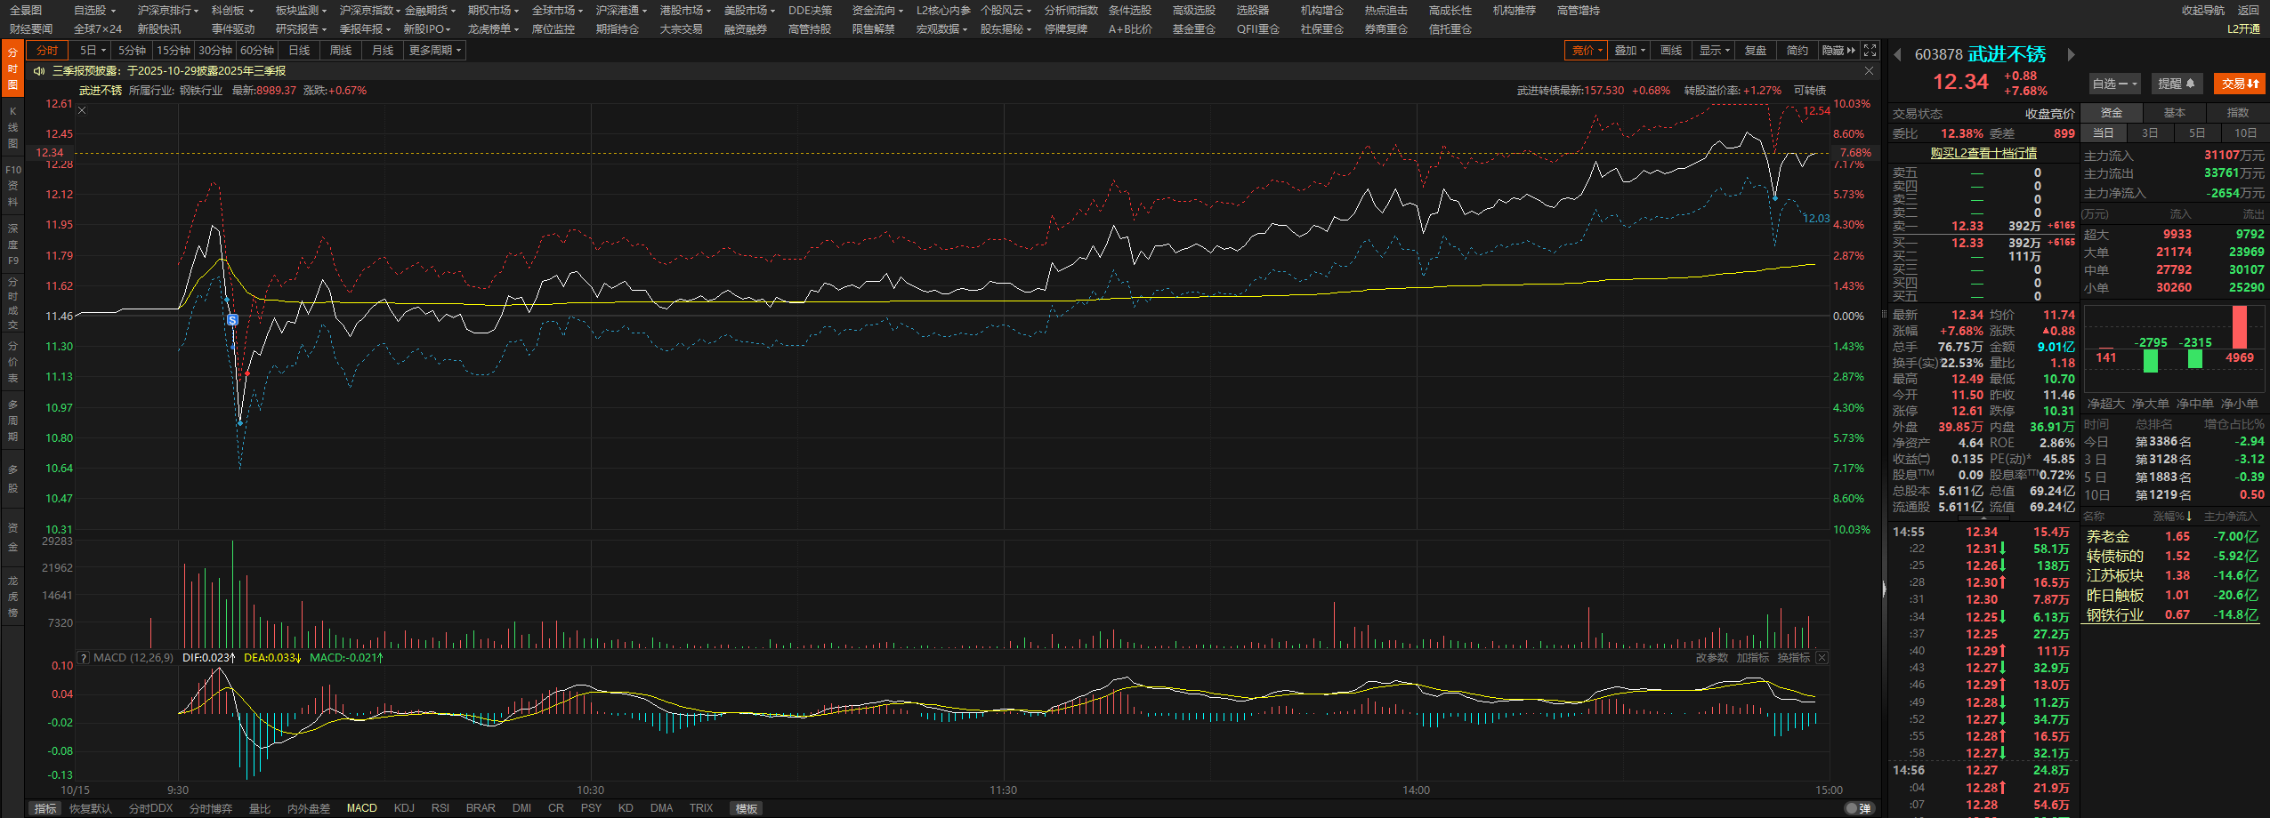
Task: Go to previous stock arrow
Action: click(1896, 54)
